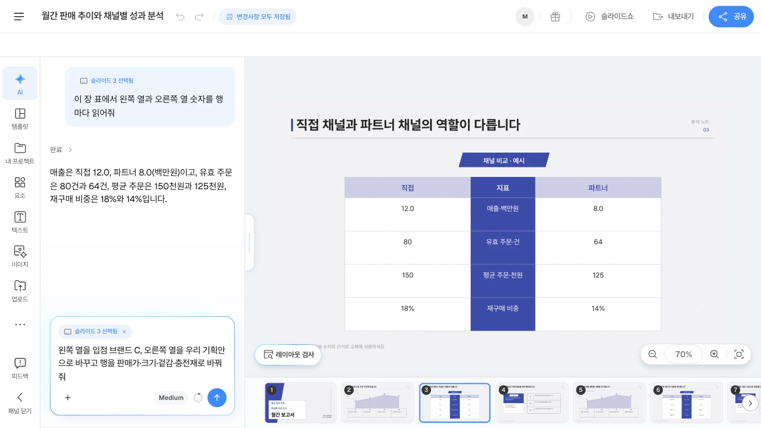
Task: Open the AI sidebar panel
Action: [20, 83]
